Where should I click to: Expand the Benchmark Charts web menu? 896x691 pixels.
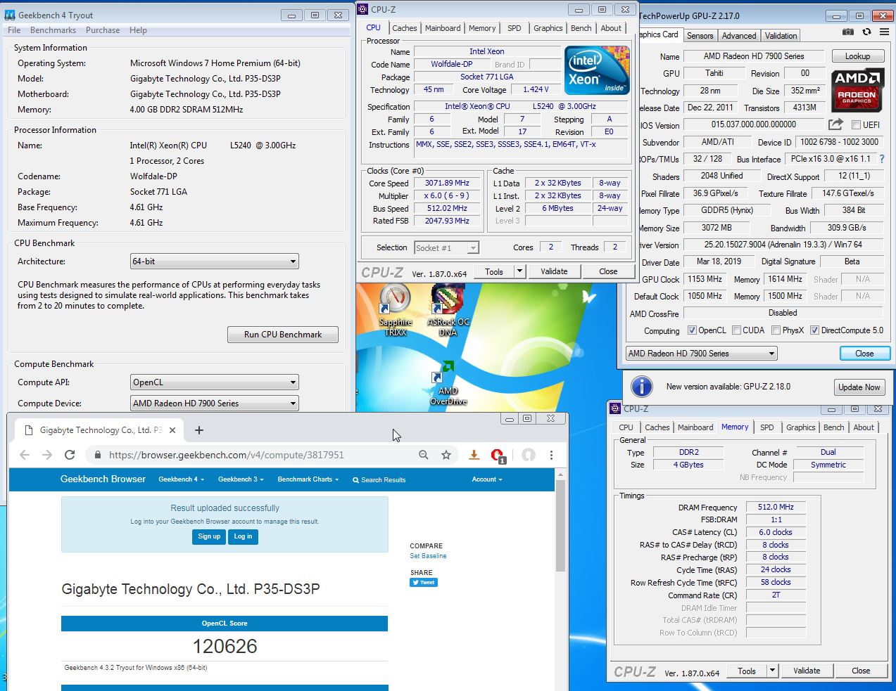tap(308, 479)
